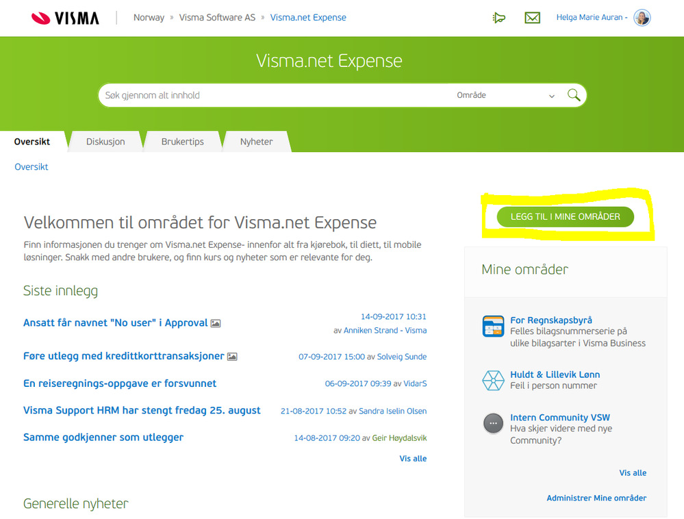Image resolution: width=684 pixels, height=519 pixels.
Task: Click the Visma.net Expense breadcrumb link
Action: (308, 17)
